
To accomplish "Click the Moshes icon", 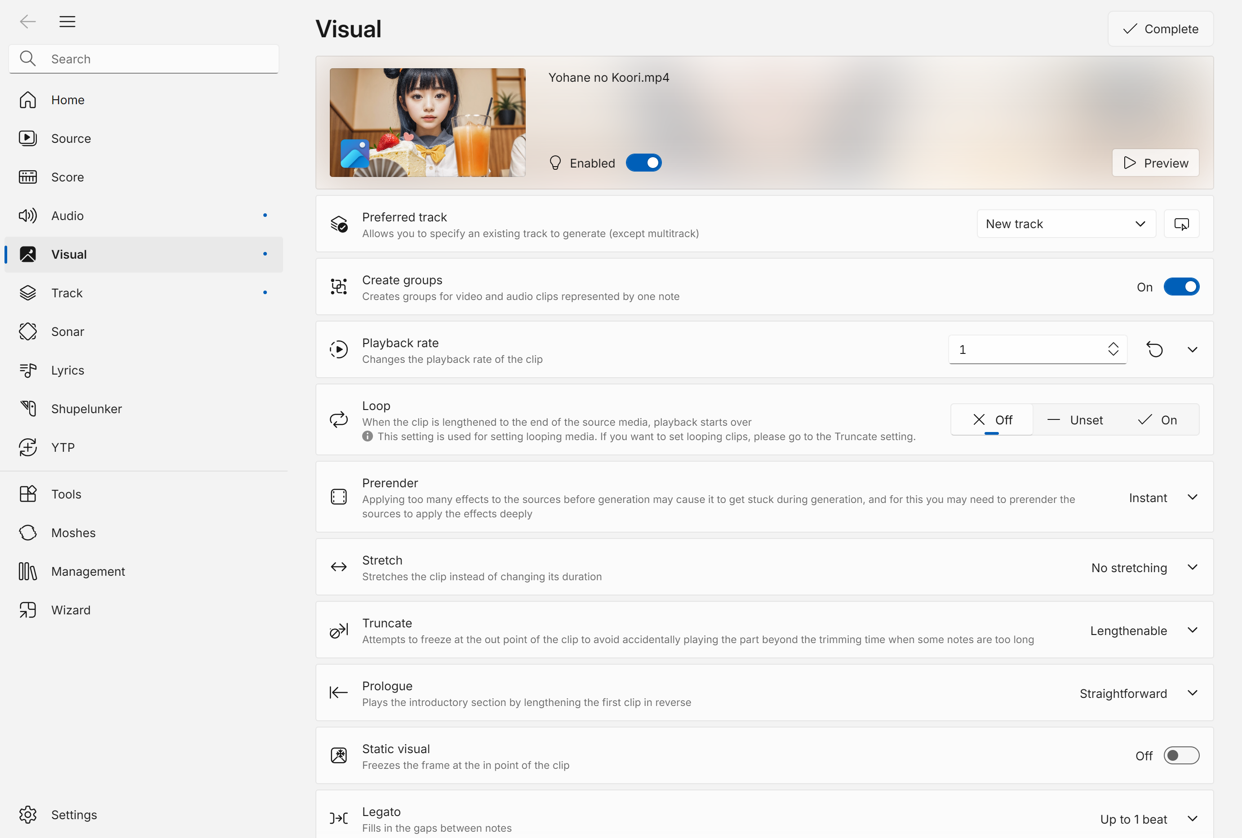I will (28, 533).
